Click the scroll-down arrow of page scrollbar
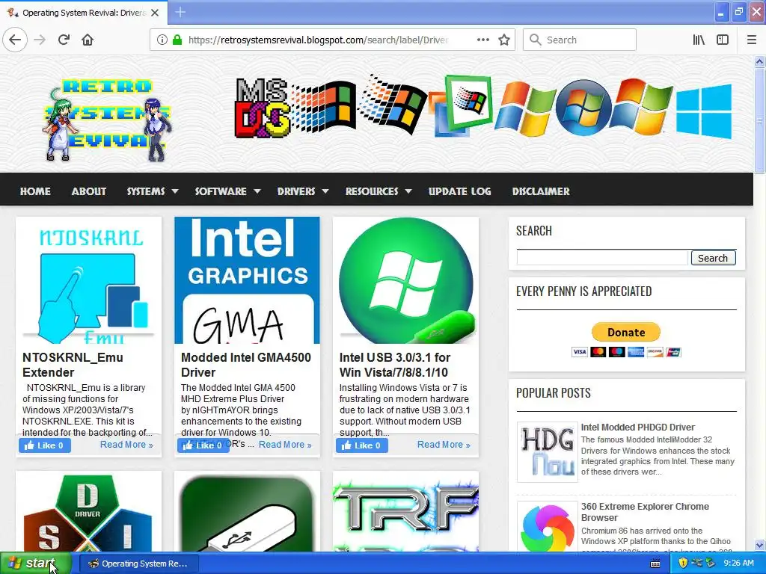The image size is (766, 574). (759, 545)
